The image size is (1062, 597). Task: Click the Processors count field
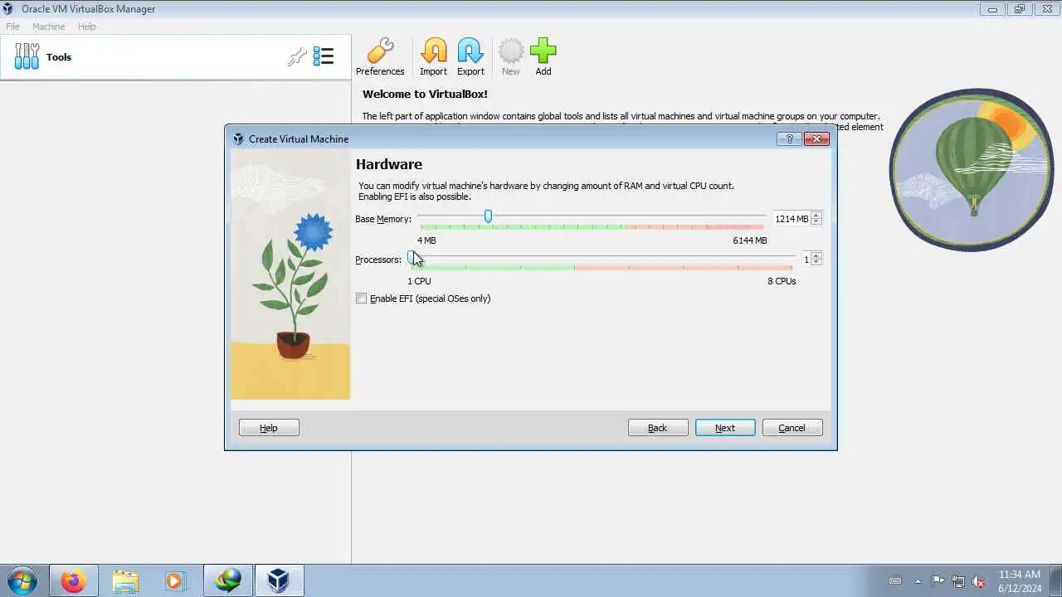pyautogui.click(x=806, y=260)
